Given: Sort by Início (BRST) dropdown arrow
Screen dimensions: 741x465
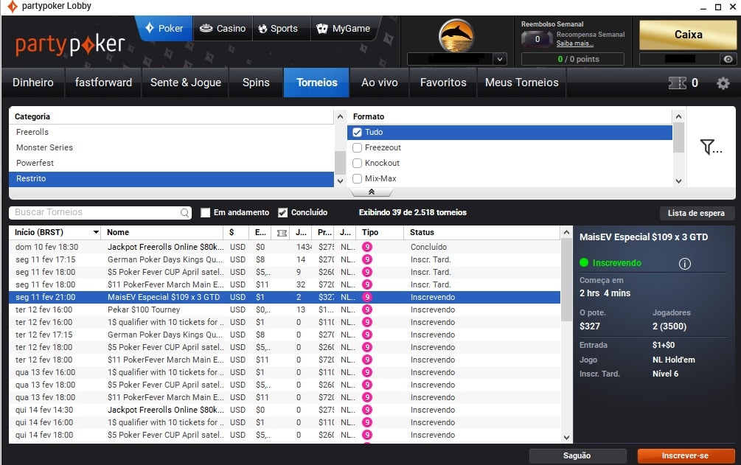Looking at the screenshot, I should click(x=96, y=233).
